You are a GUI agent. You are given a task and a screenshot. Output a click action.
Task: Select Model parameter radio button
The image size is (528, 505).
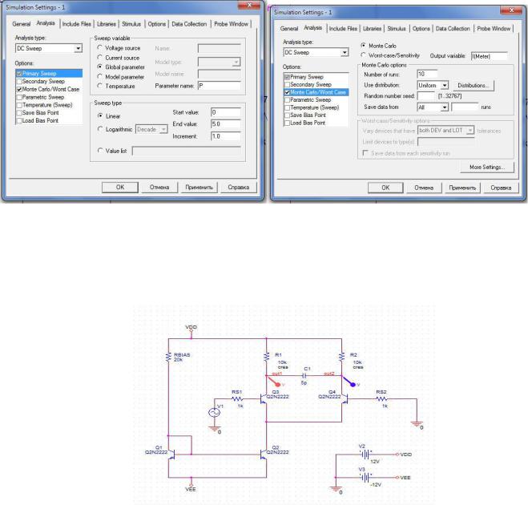point(99,77)
